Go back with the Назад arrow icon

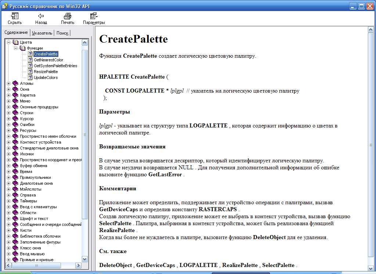click(x=41, y=16)
